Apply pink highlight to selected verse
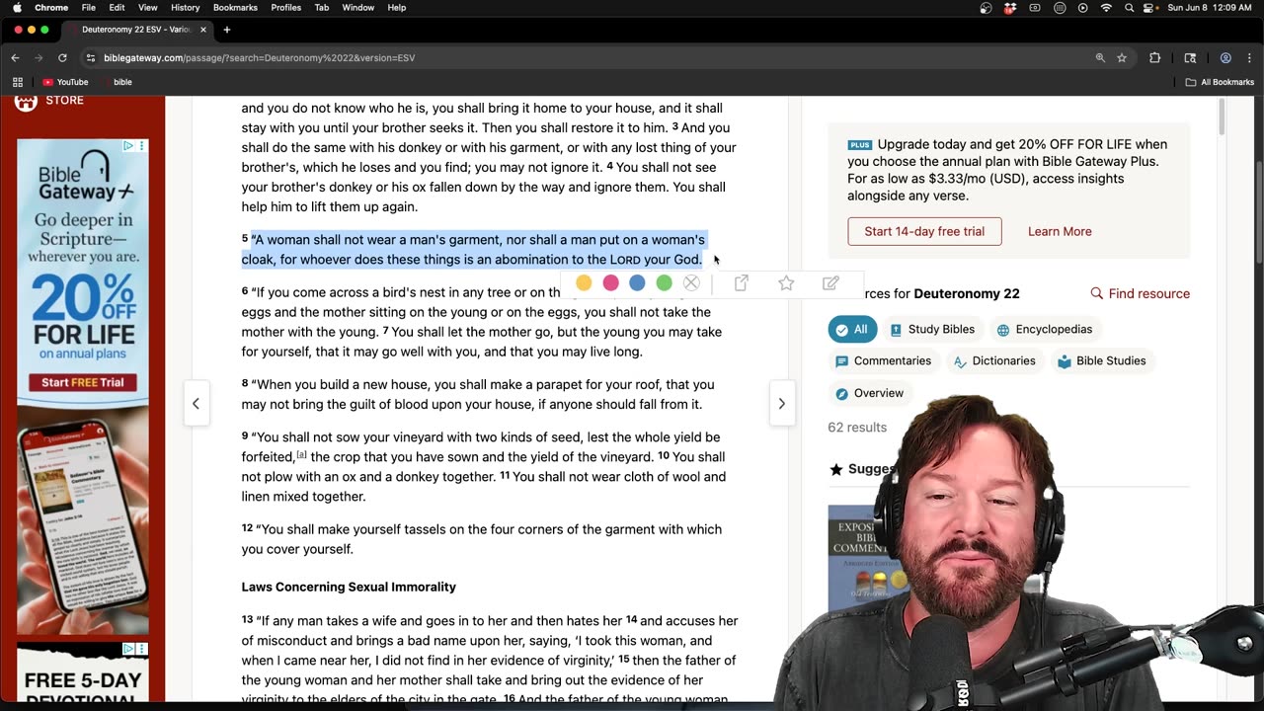Viewport: 1264px width, 711px height. [610, 283]
